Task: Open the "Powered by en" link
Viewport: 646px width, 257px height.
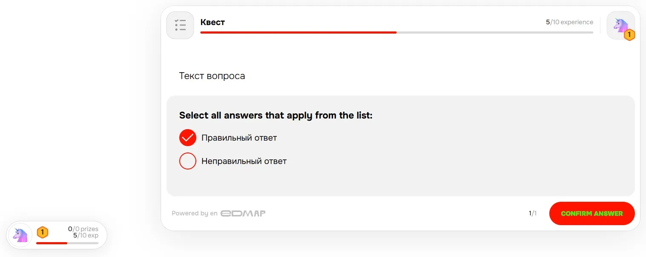Action: (x=195, y=213)
